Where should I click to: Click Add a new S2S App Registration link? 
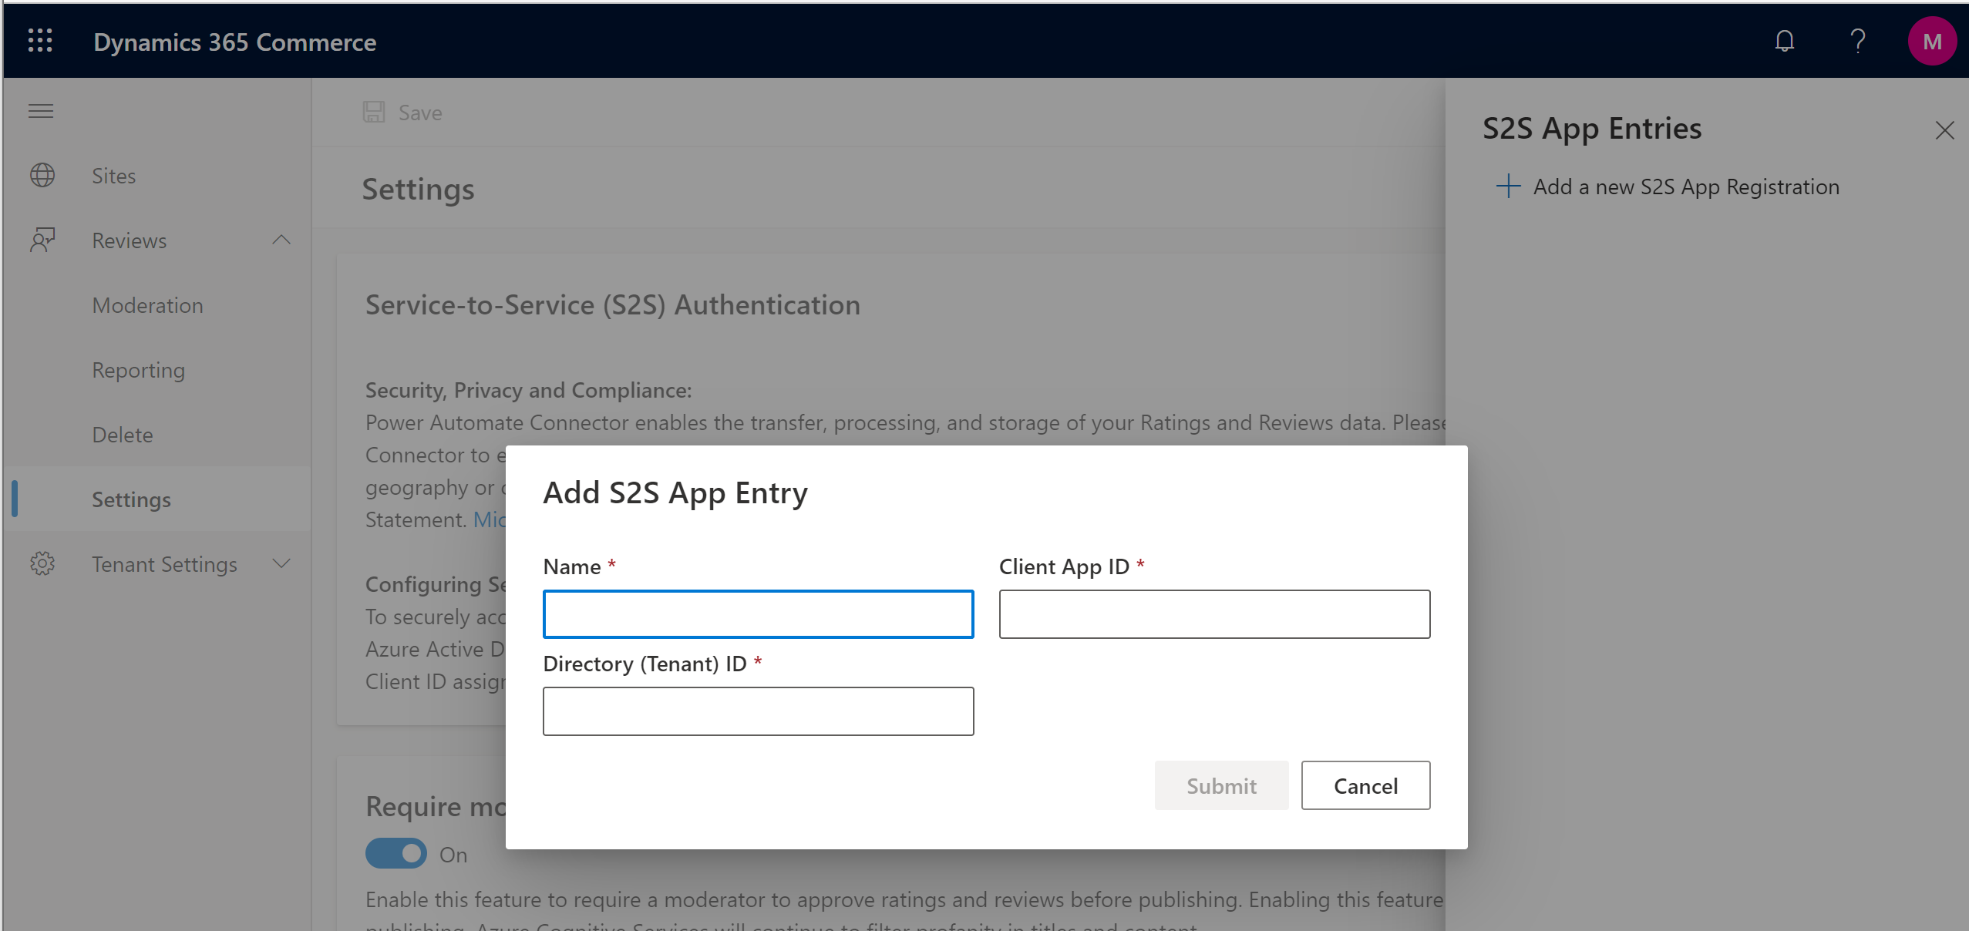pyautogui.click(x=1684, y=186)
